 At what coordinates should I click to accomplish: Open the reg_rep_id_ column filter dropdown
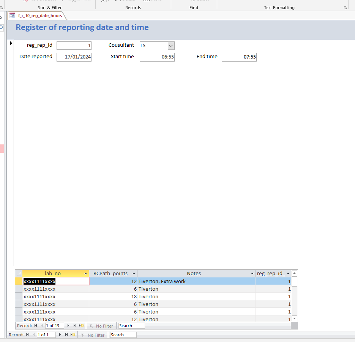point(288,274)
